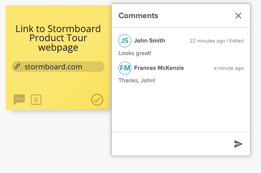Open the comments bubble icon on sticky
Viewport: 261px width, 173px height.
coord(19,100)
